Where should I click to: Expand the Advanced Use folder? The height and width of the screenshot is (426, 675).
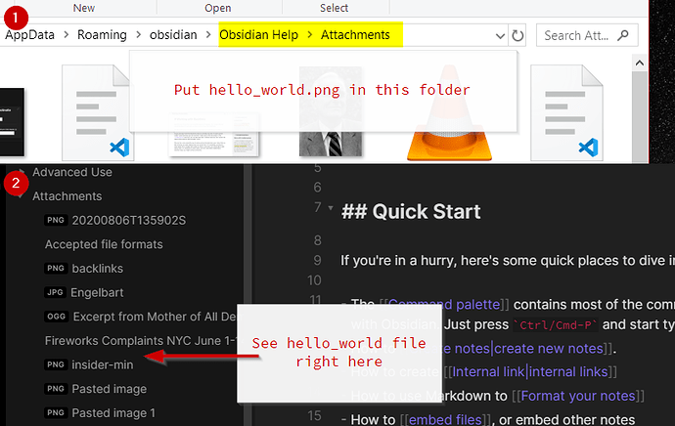coord(71,172)
